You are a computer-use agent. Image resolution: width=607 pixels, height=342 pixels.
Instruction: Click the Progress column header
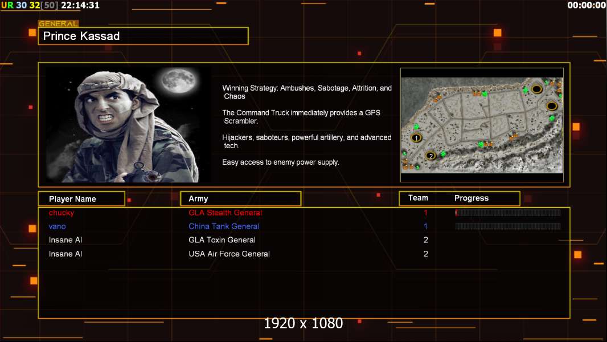[471, 198]
